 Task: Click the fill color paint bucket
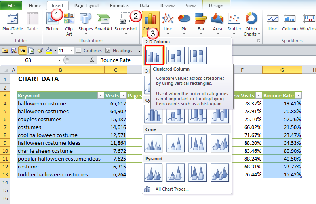pos(49,51)
